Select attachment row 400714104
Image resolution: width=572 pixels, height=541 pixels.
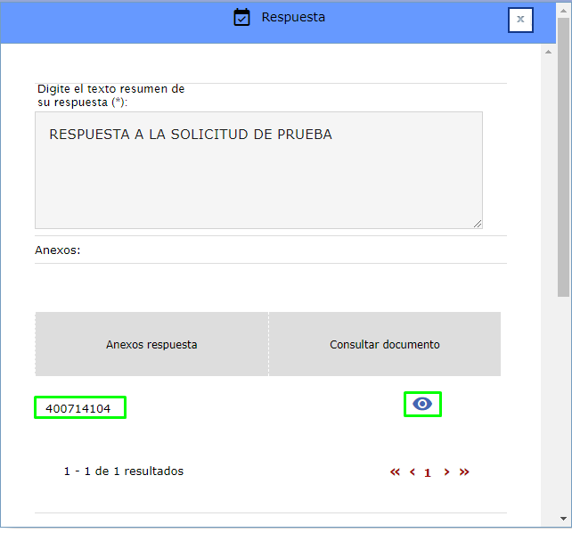(x=78, y=408)
